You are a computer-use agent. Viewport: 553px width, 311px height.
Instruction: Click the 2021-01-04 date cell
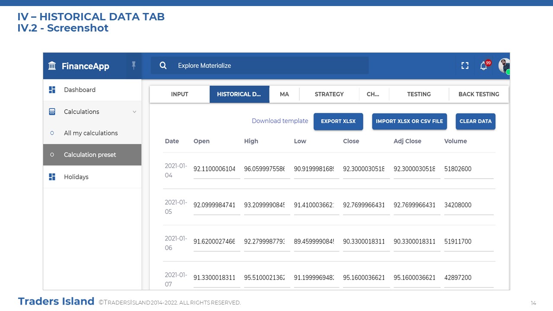pos(176,170)
